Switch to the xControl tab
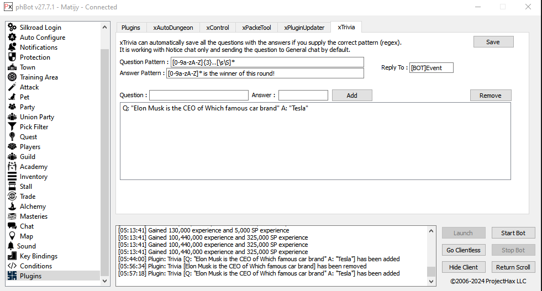The height and width of the screenshot is (291, 542). (x=217, y=28)
